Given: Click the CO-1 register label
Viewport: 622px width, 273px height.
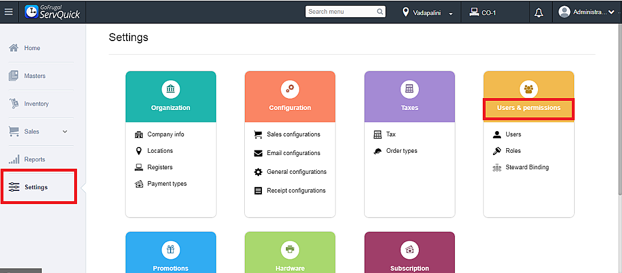Looking at the screenshot, I should 489,13.
